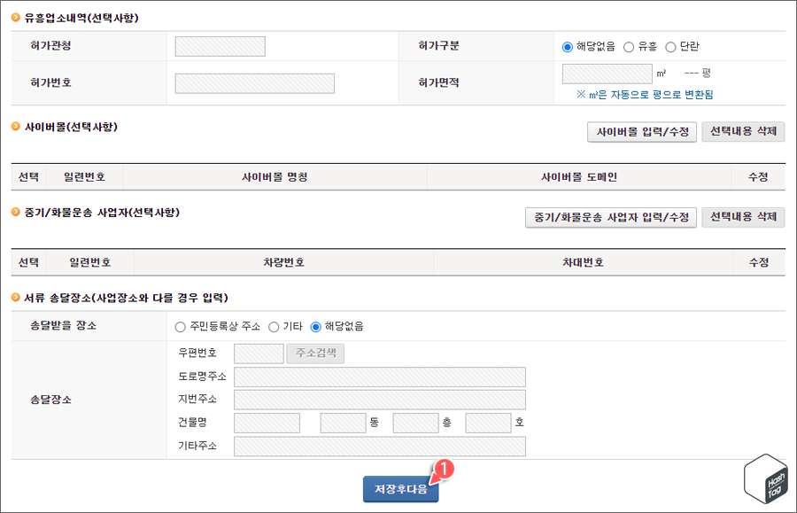Viewport: 797px width, 513px height.
Task: Select 해당없음 for the delivery place
Action: coord(315,326)
